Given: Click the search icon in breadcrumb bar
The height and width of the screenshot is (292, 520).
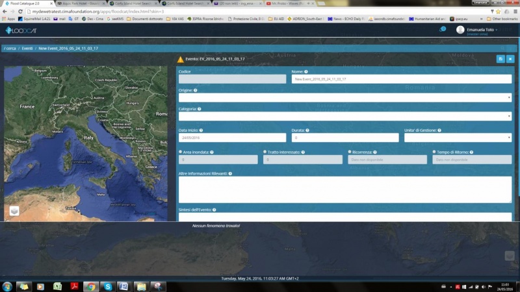Looking at the screenshot, I should click(x=502, y=48).
